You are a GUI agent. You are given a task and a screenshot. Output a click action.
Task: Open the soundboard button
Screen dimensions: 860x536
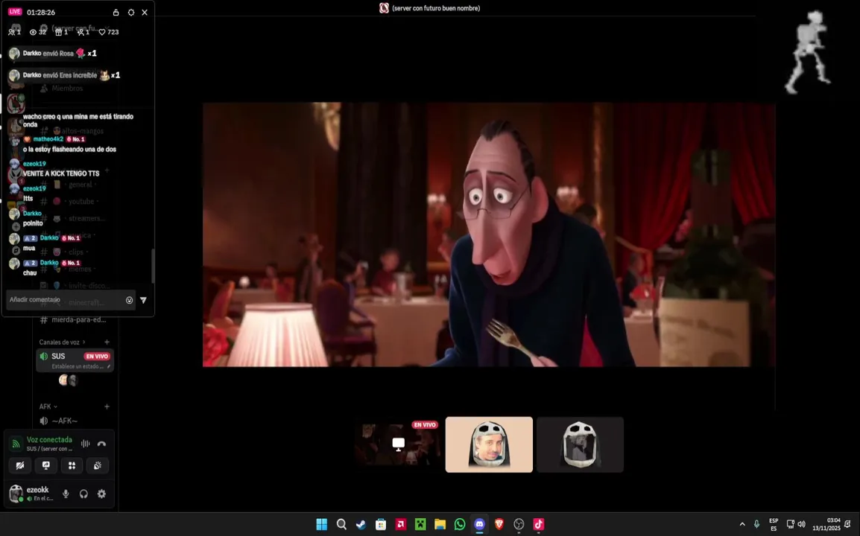(x=98, y=465)
